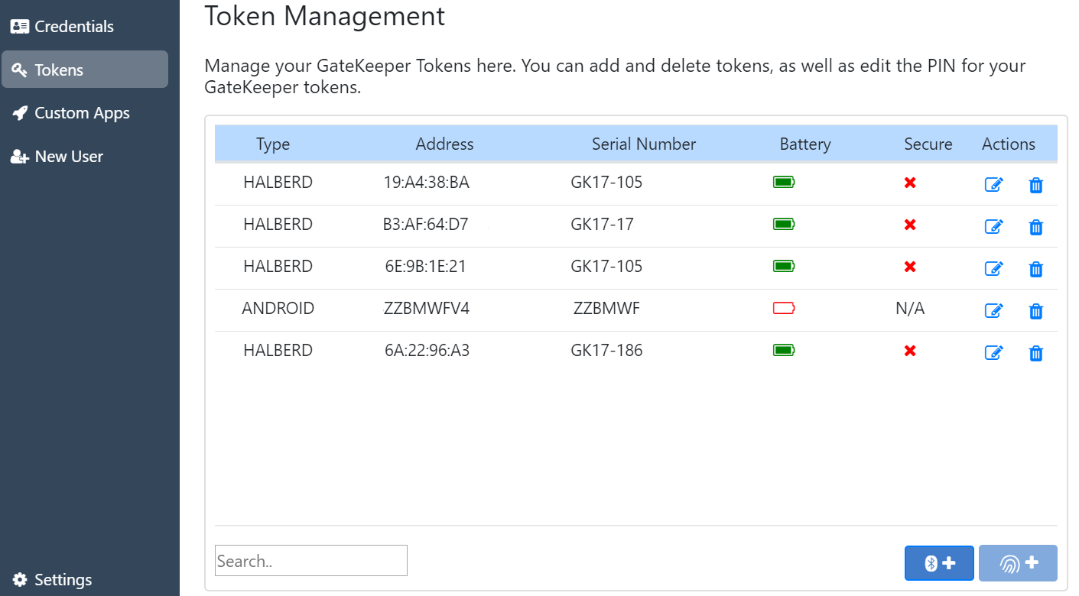Open Settings at the sidebar bottom
1079x596 pixels.
pos(63,580)
